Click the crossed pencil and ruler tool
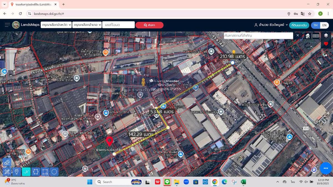333x187 pixels. coord(7,172)
